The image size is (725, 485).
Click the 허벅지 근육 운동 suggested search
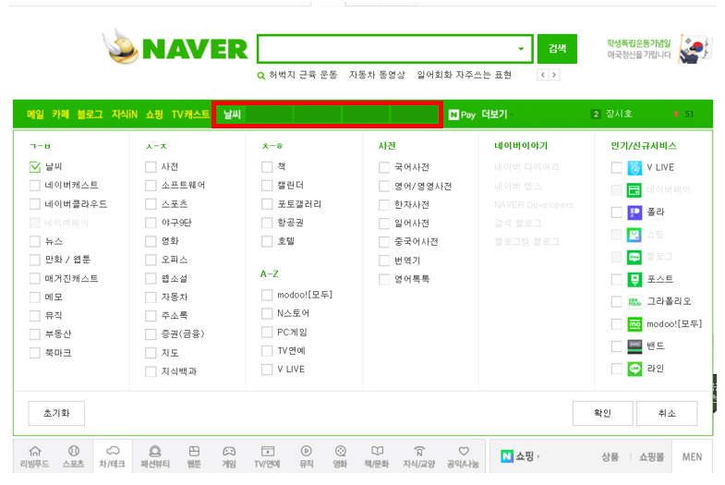(x=303, y=75)
